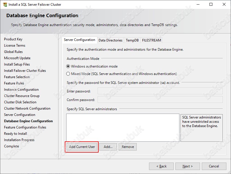Click the Install Setup Files step
The image size is (231, 174).
tap(17, 64)
